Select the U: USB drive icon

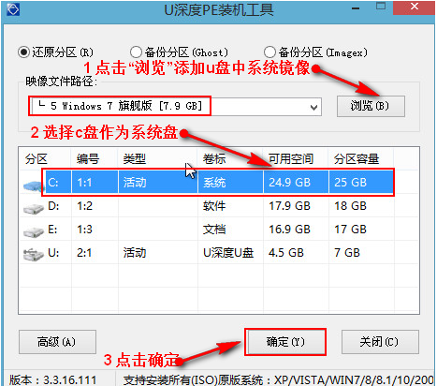tap(34, 255)
